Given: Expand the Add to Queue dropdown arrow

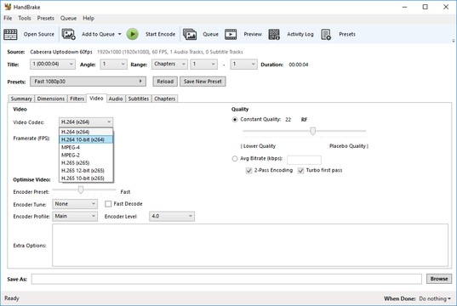Looking at the screenshot, I should tap(119, 34).
